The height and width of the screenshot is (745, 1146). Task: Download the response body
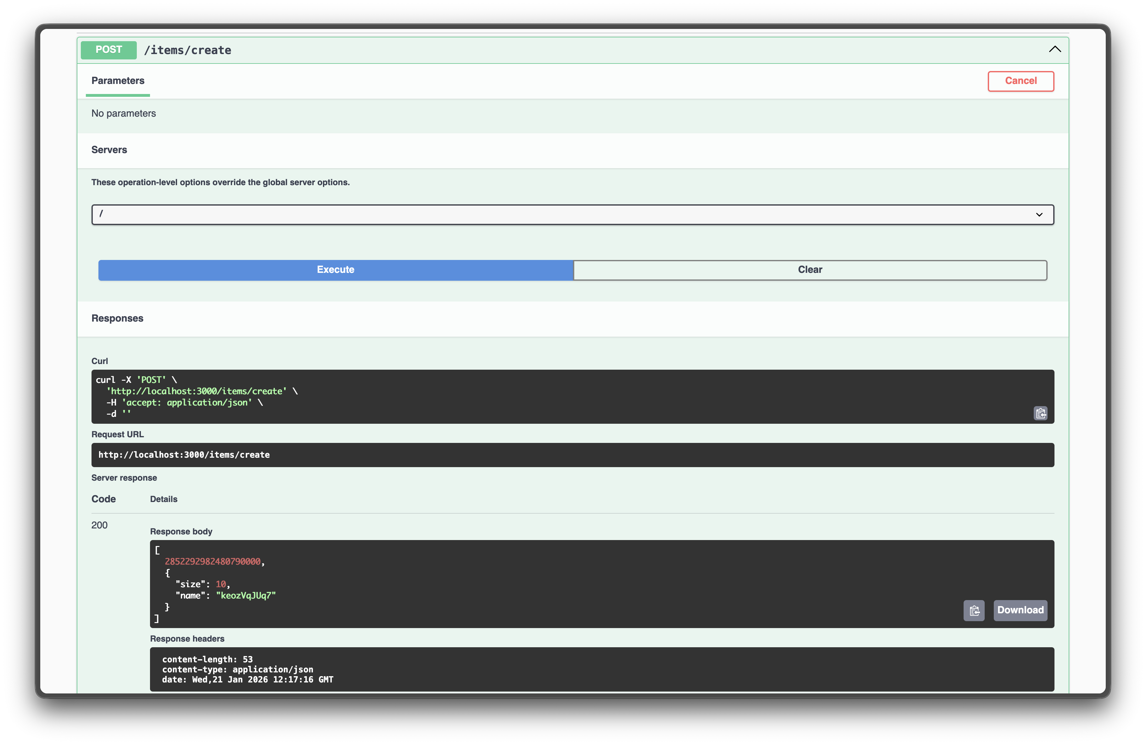(1020, 610)
